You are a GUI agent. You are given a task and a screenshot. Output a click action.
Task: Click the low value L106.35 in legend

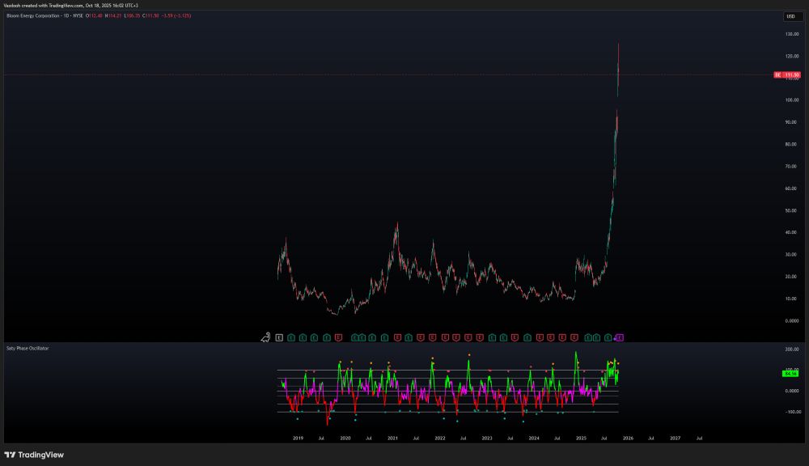coord(133,16)
